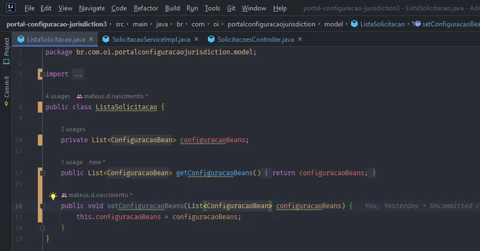
Task: Open the Code menu
Action: (119, 8)
